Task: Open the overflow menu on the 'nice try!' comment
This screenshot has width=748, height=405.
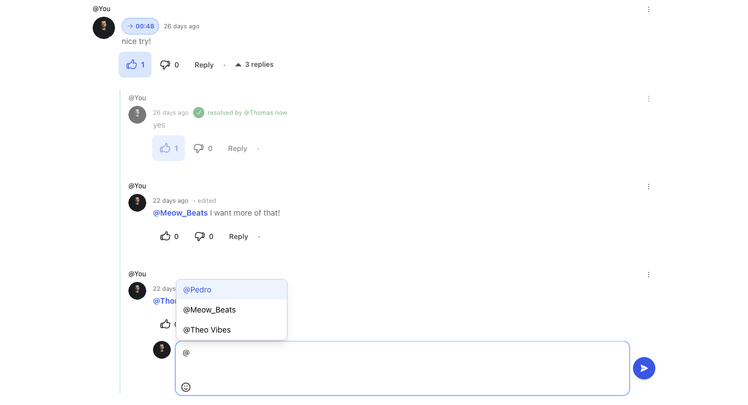Action: (648, 9)
